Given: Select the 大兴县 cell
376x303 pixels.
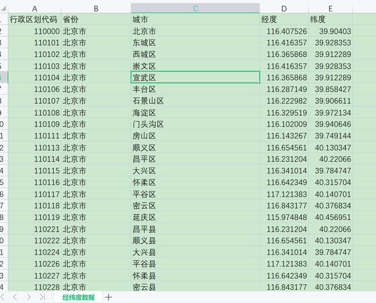Looking at the screenshot, I should coord(195,252).
